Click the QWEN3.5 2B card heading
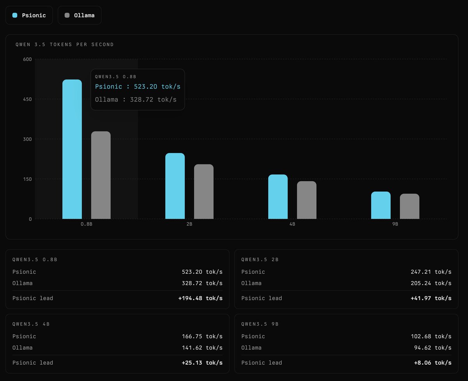The image size is (468, 381). pyautogui.click(x=260, y=260)
